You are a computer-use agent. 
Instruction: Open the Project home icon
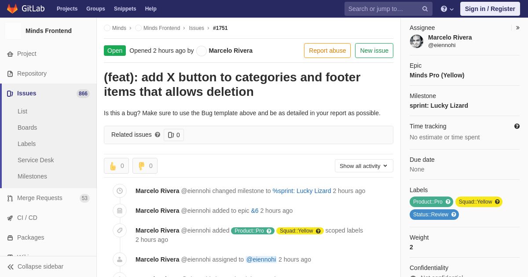[10, 54]
